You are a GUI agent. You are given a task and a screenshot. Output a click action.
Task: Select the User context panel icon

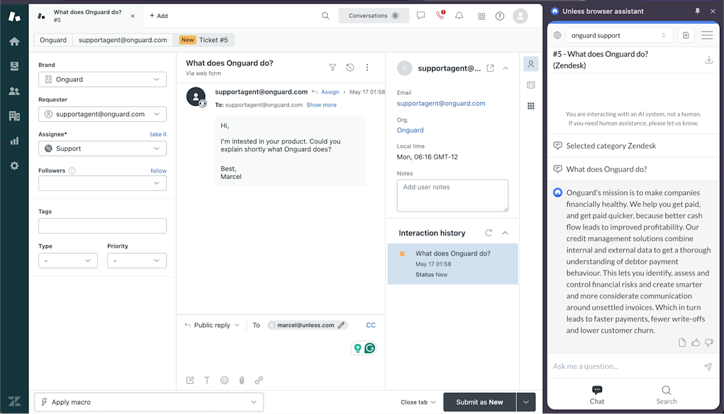pyautogui.click(x=531, y=64)
